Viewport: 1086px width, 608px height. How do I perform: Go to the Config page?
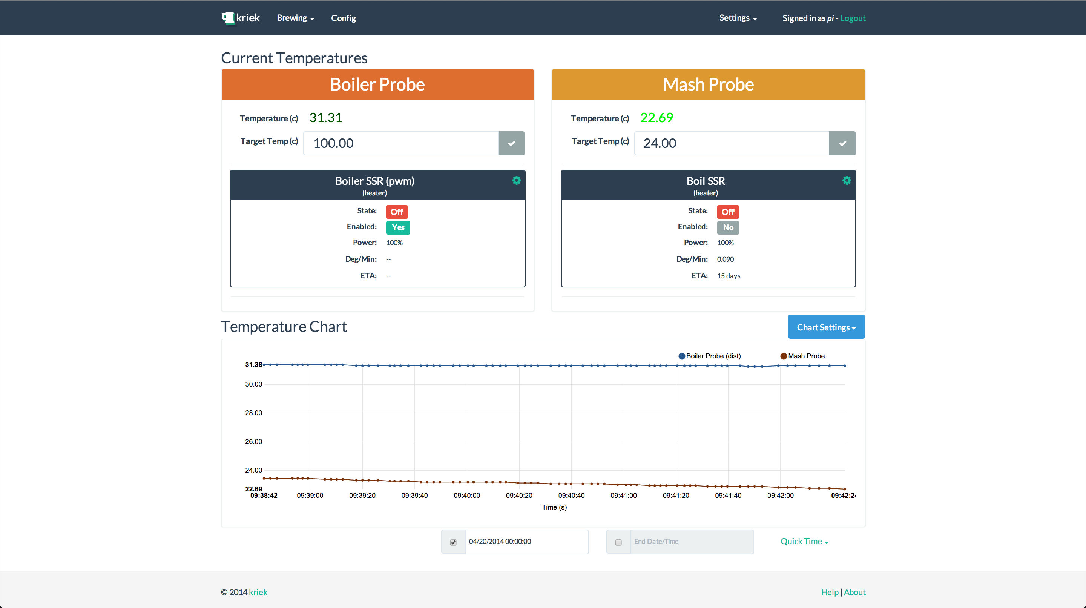[343, 18]
